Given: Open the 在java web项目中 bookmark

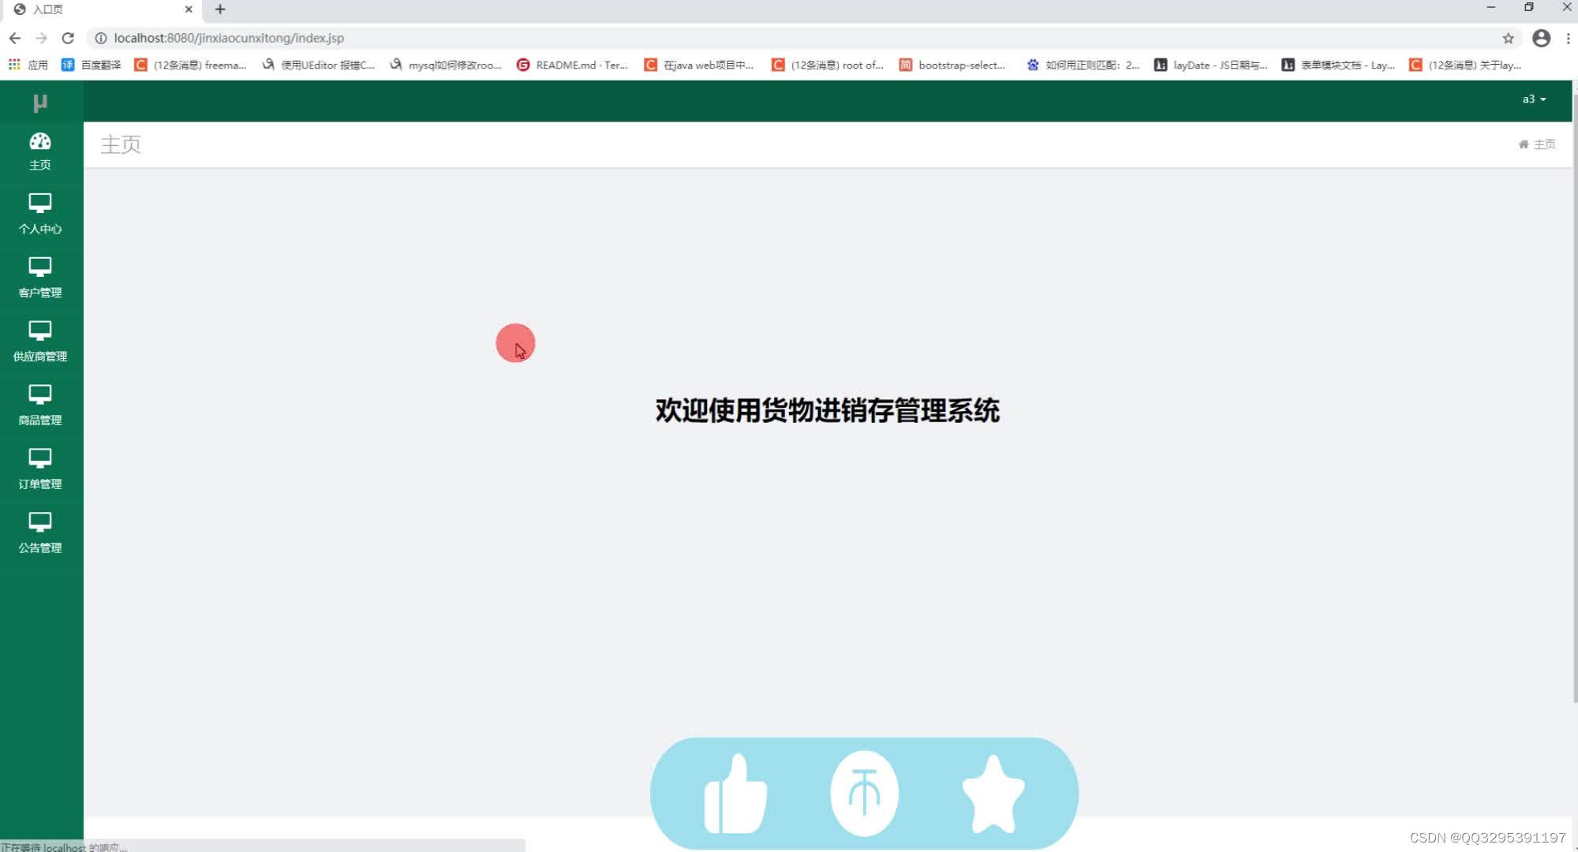Looking at the screenshot, I should point(700,65).
